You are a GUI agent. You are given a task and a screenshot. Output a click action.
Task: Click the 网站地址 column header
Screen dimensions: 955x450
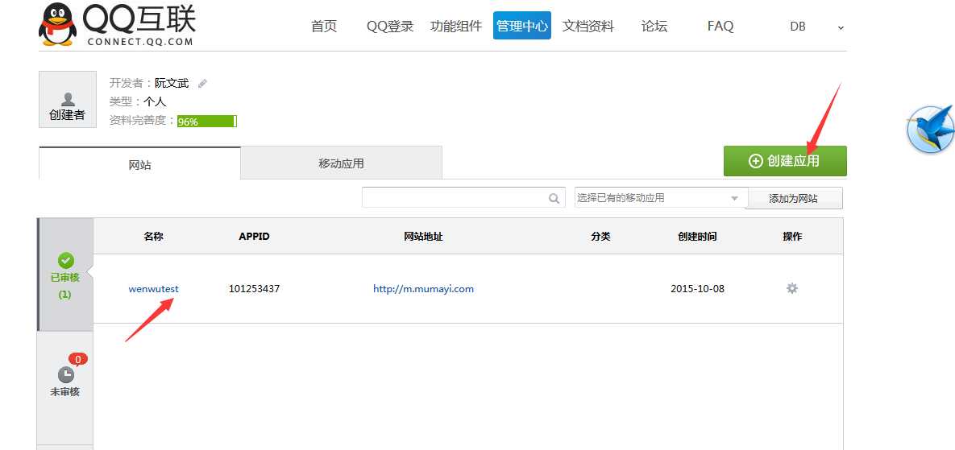tap(423, 237)
